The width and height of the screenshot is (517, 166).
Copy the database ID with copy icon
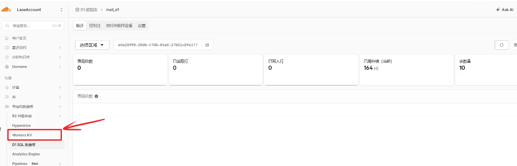pyautogui.click(x=207, y=45)
